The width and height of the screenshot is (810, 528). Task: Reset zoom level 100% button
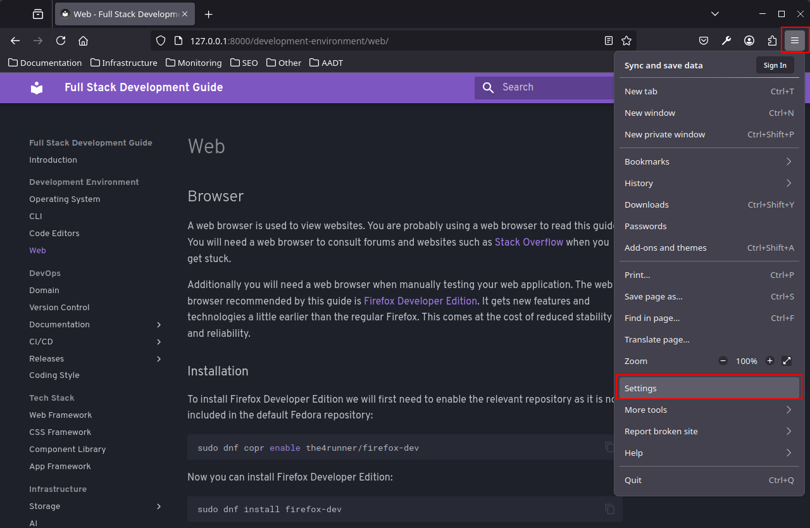click(747, 361)
